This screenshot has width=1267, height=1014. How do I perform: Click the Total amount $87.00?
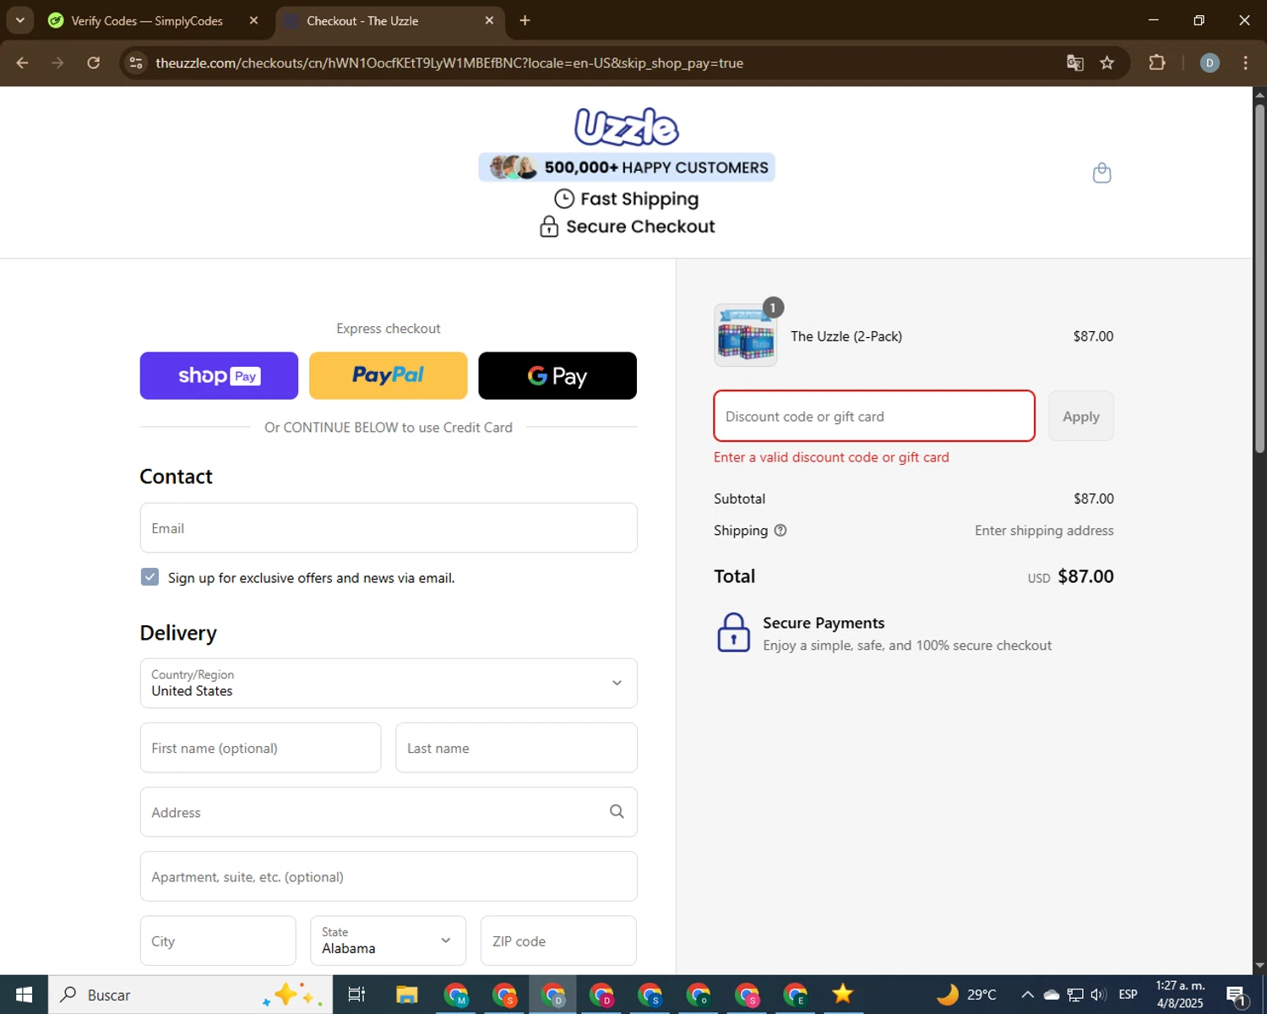tap(1085, 576)
